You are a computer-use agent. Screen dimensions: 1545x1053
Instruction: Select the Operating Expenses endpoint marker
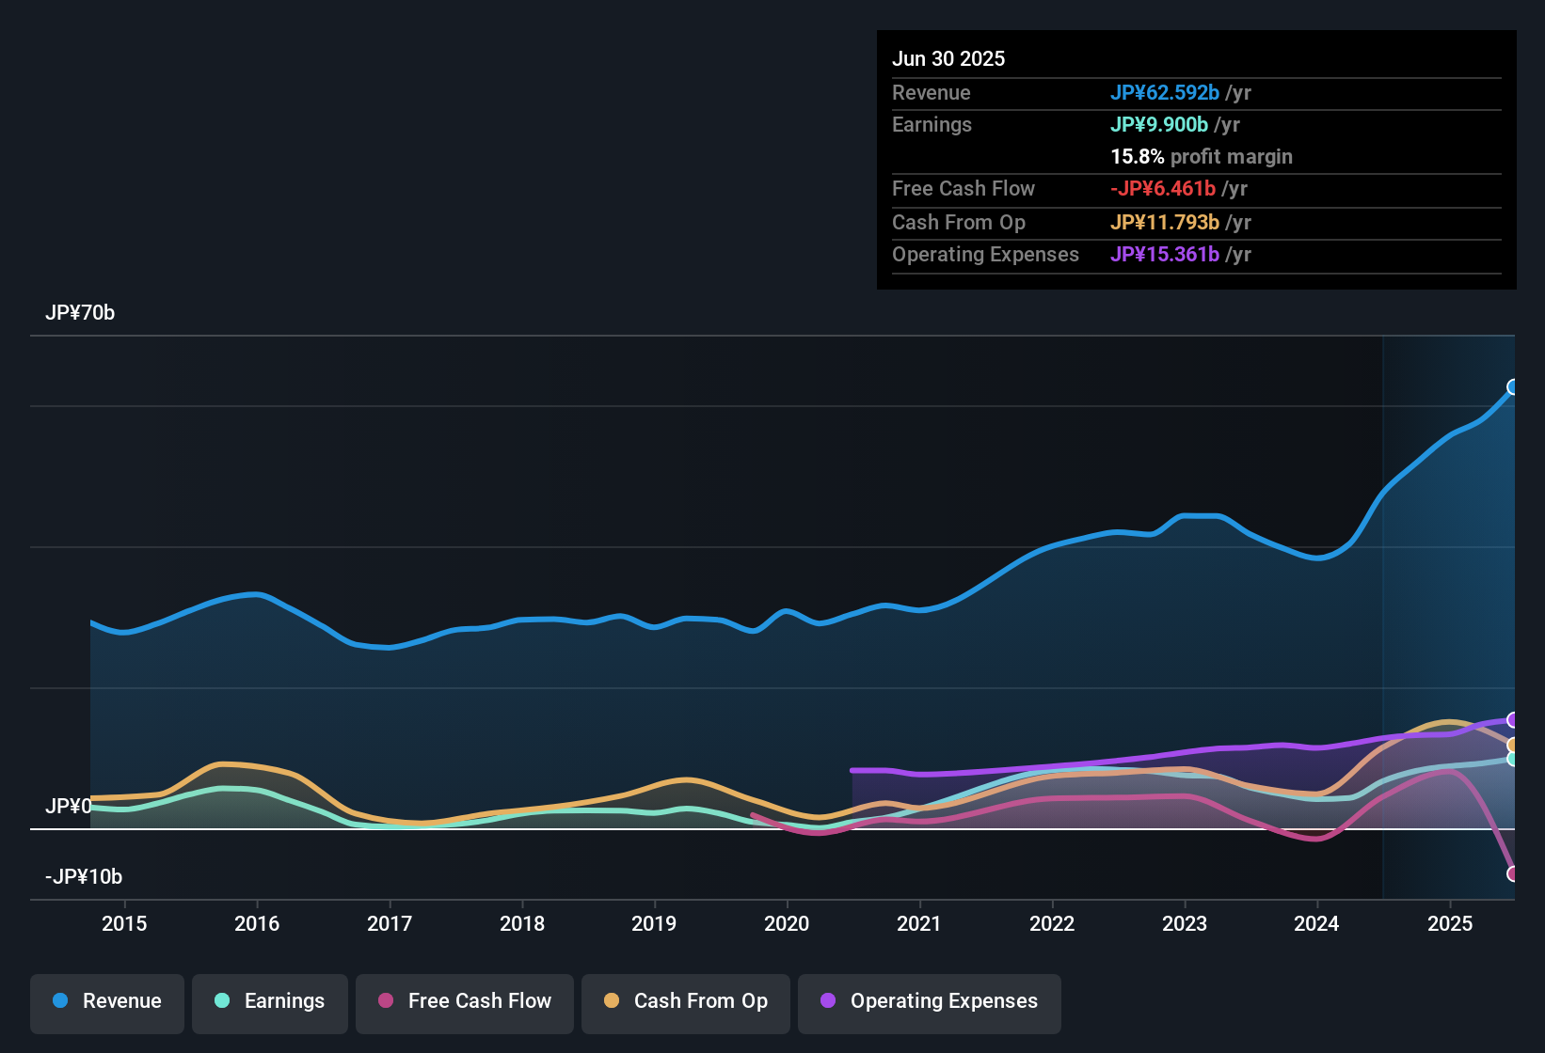pos(1512,721)
